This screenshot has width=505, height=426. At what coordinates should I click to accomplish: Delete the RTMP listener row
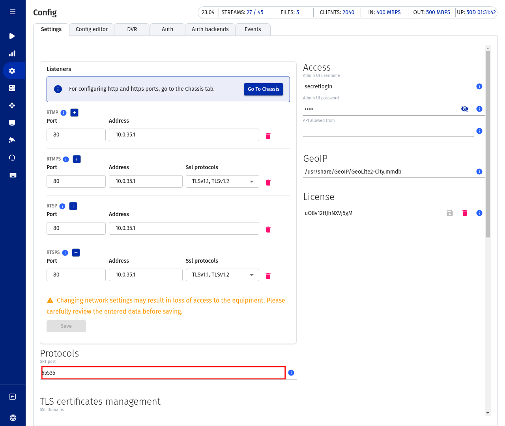tap(268, 136)
